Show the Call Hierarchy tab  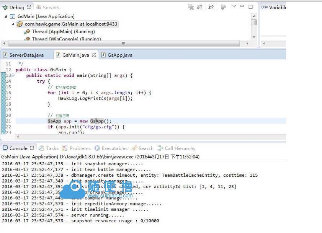pos(180,148)
